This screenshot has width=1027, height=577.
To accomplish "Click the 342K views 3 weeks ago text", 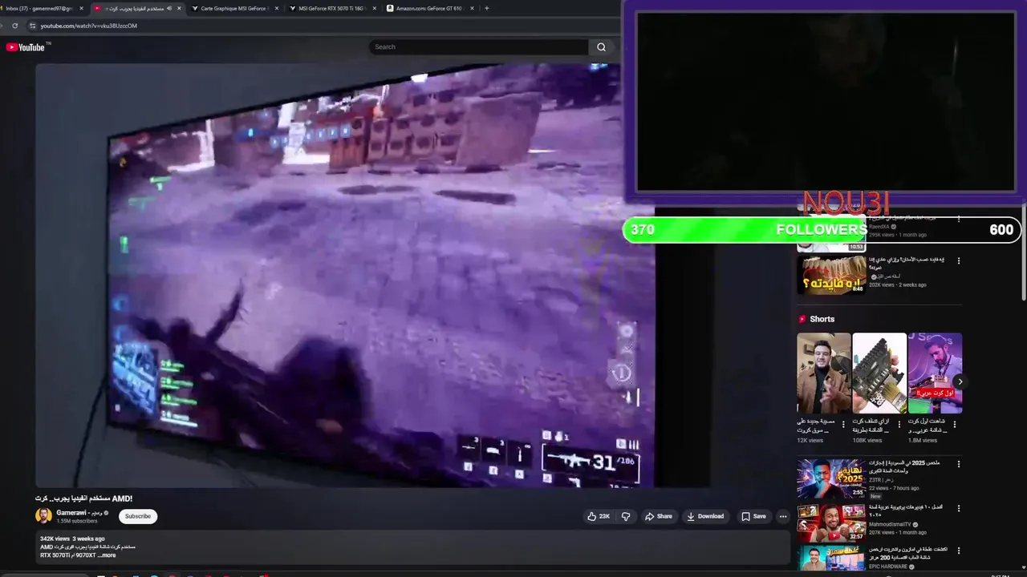I will [x=72, y=539].
